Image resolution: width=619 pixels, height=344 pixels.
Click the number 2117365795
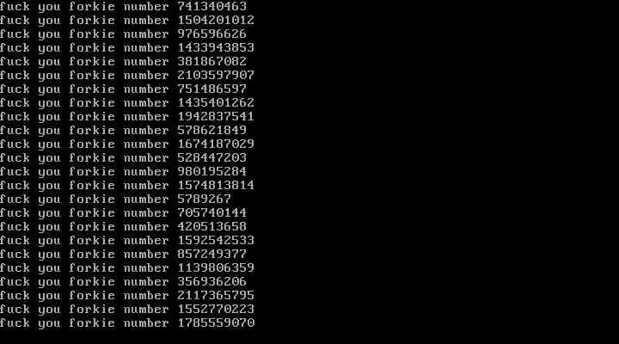tap(216, 296)
